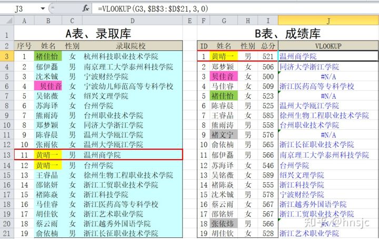The image size is (379, 239).
Task: Click the fx Insert Function icon
Action: (86, 9)
